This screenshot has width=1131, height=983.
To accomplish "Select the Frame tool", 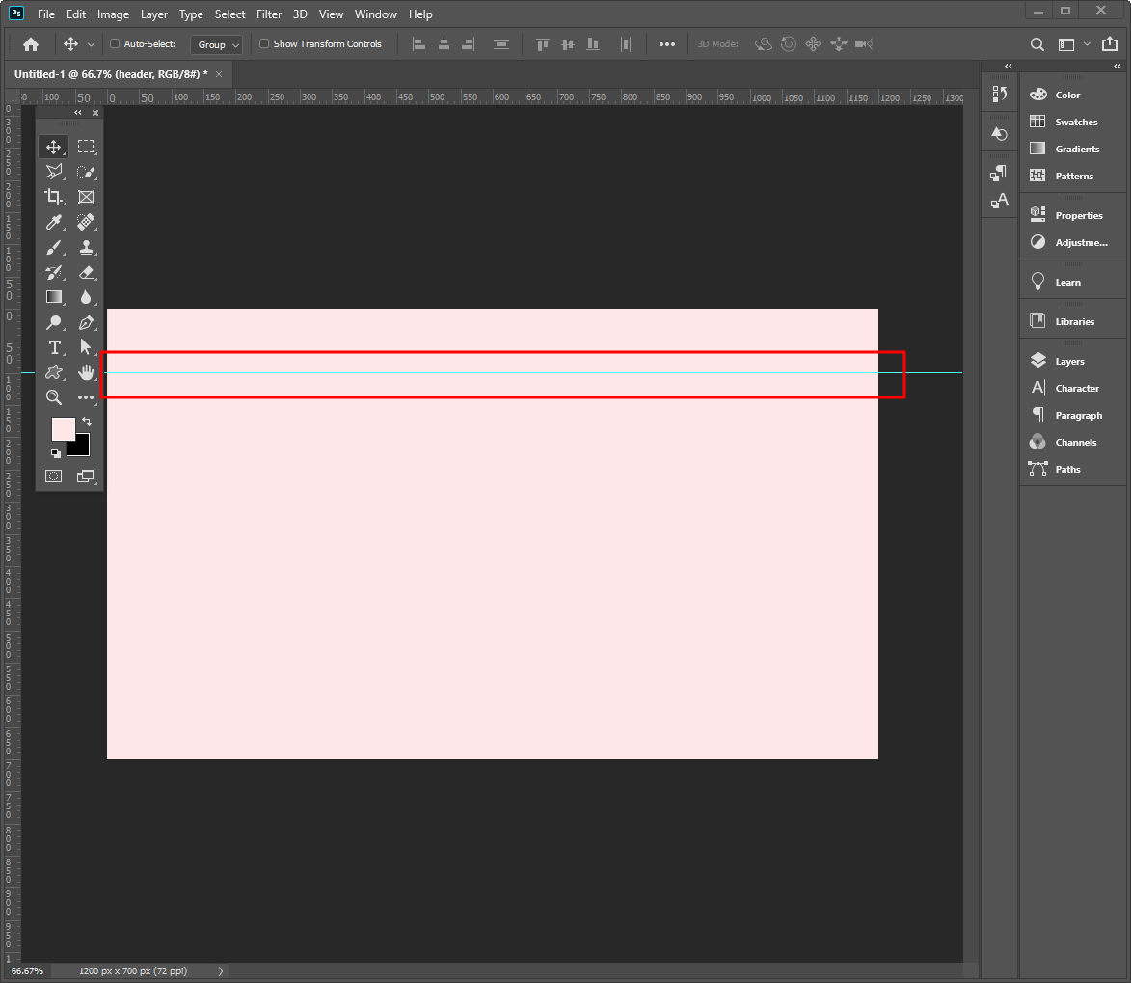I will point(86,197).
